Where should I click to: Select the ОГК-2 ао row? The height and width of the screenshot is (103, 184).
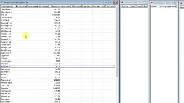pos(58,86)
